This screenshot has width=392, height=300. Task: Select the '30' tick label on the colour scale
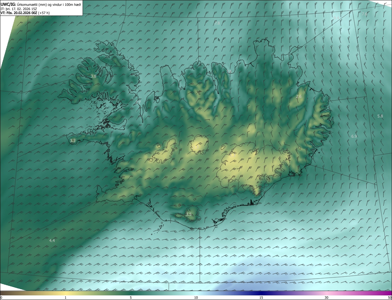[x=326, y=298]
